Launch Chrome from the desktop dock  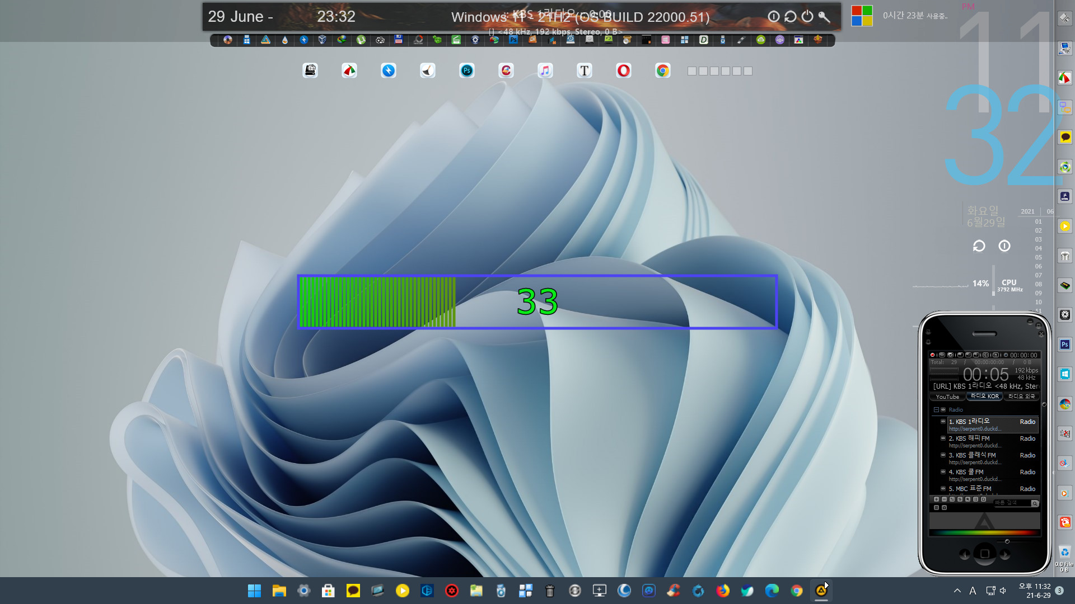(x=662, y=70)
